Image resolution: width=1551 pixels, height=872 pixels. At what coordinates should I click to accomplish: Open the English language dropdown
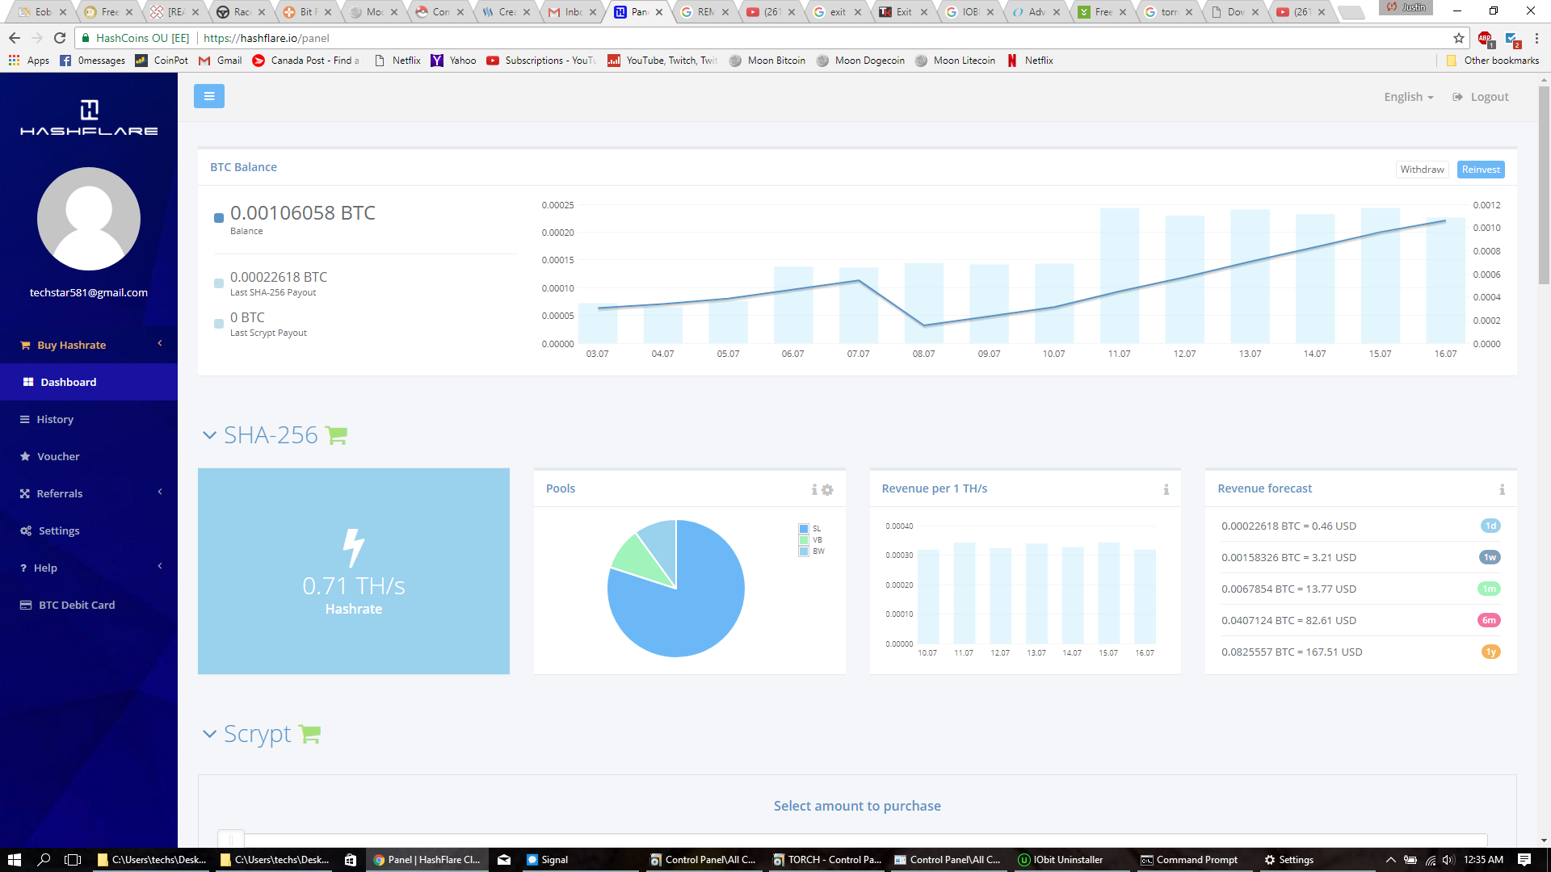[x=1408, y=97]
